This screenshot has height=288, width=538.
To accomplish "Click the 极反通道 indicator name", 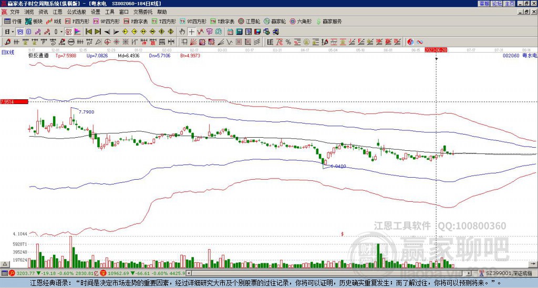I will [38, 55].
